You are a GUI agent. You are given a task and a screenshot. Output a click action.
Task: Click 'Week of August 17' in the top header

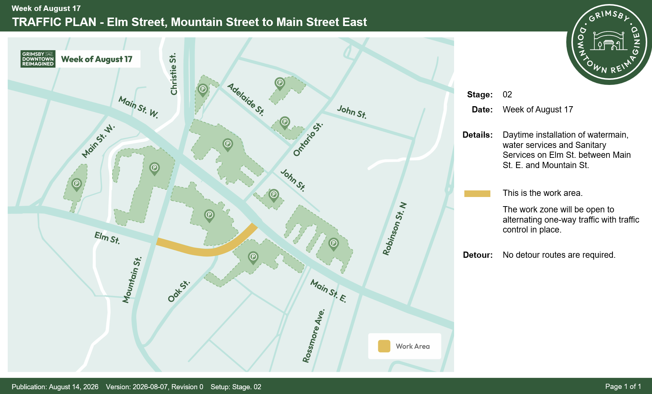pos(46,8)
